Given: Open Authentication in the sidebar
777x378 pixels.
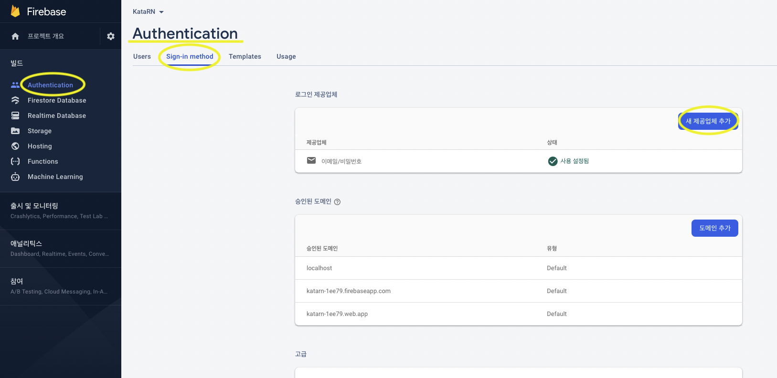Looking at the screenshot, I should (50, 85).
